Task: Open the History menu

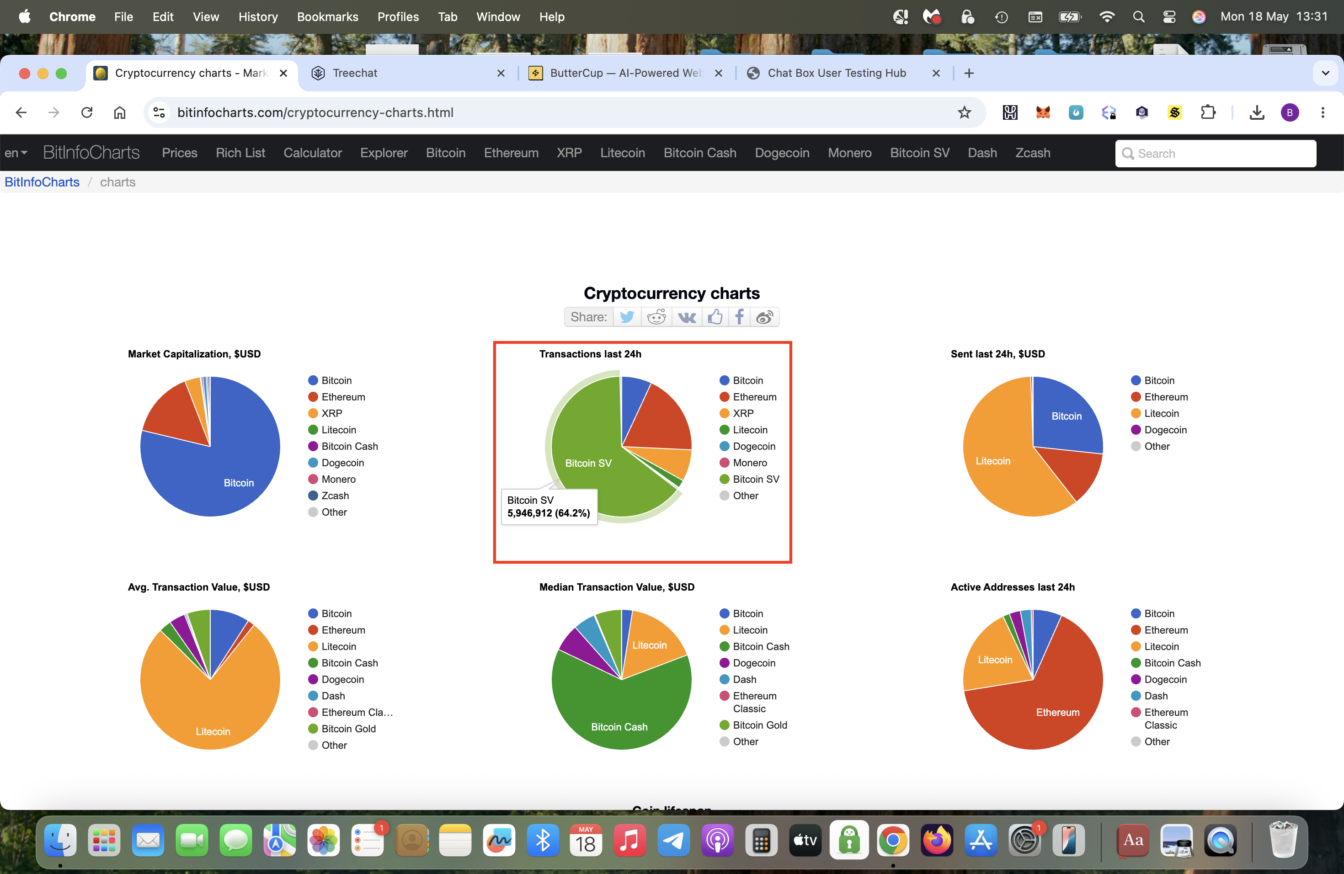Action: tap(258, 17)
